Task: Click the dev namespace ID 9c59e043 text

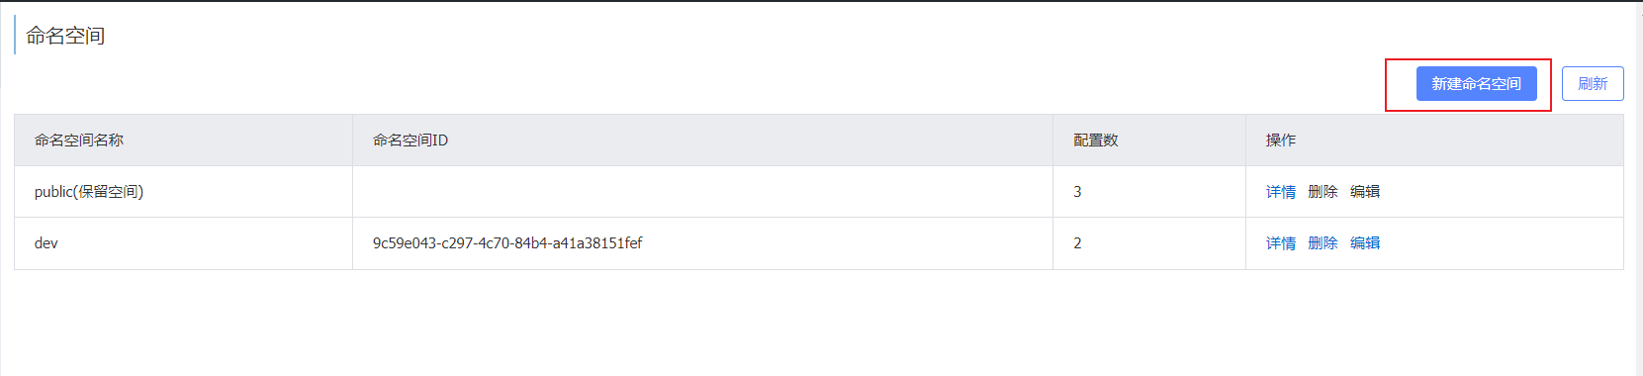Action: coord(507,243)
